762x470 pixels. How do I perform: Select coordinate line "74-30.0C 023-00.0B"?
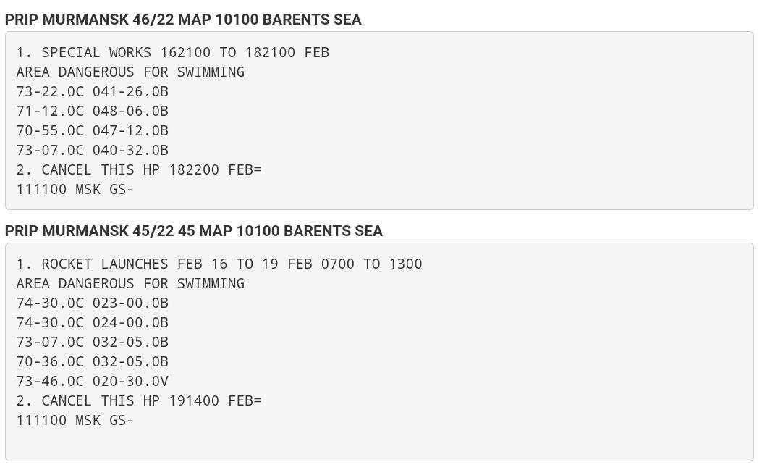point(92,303)
